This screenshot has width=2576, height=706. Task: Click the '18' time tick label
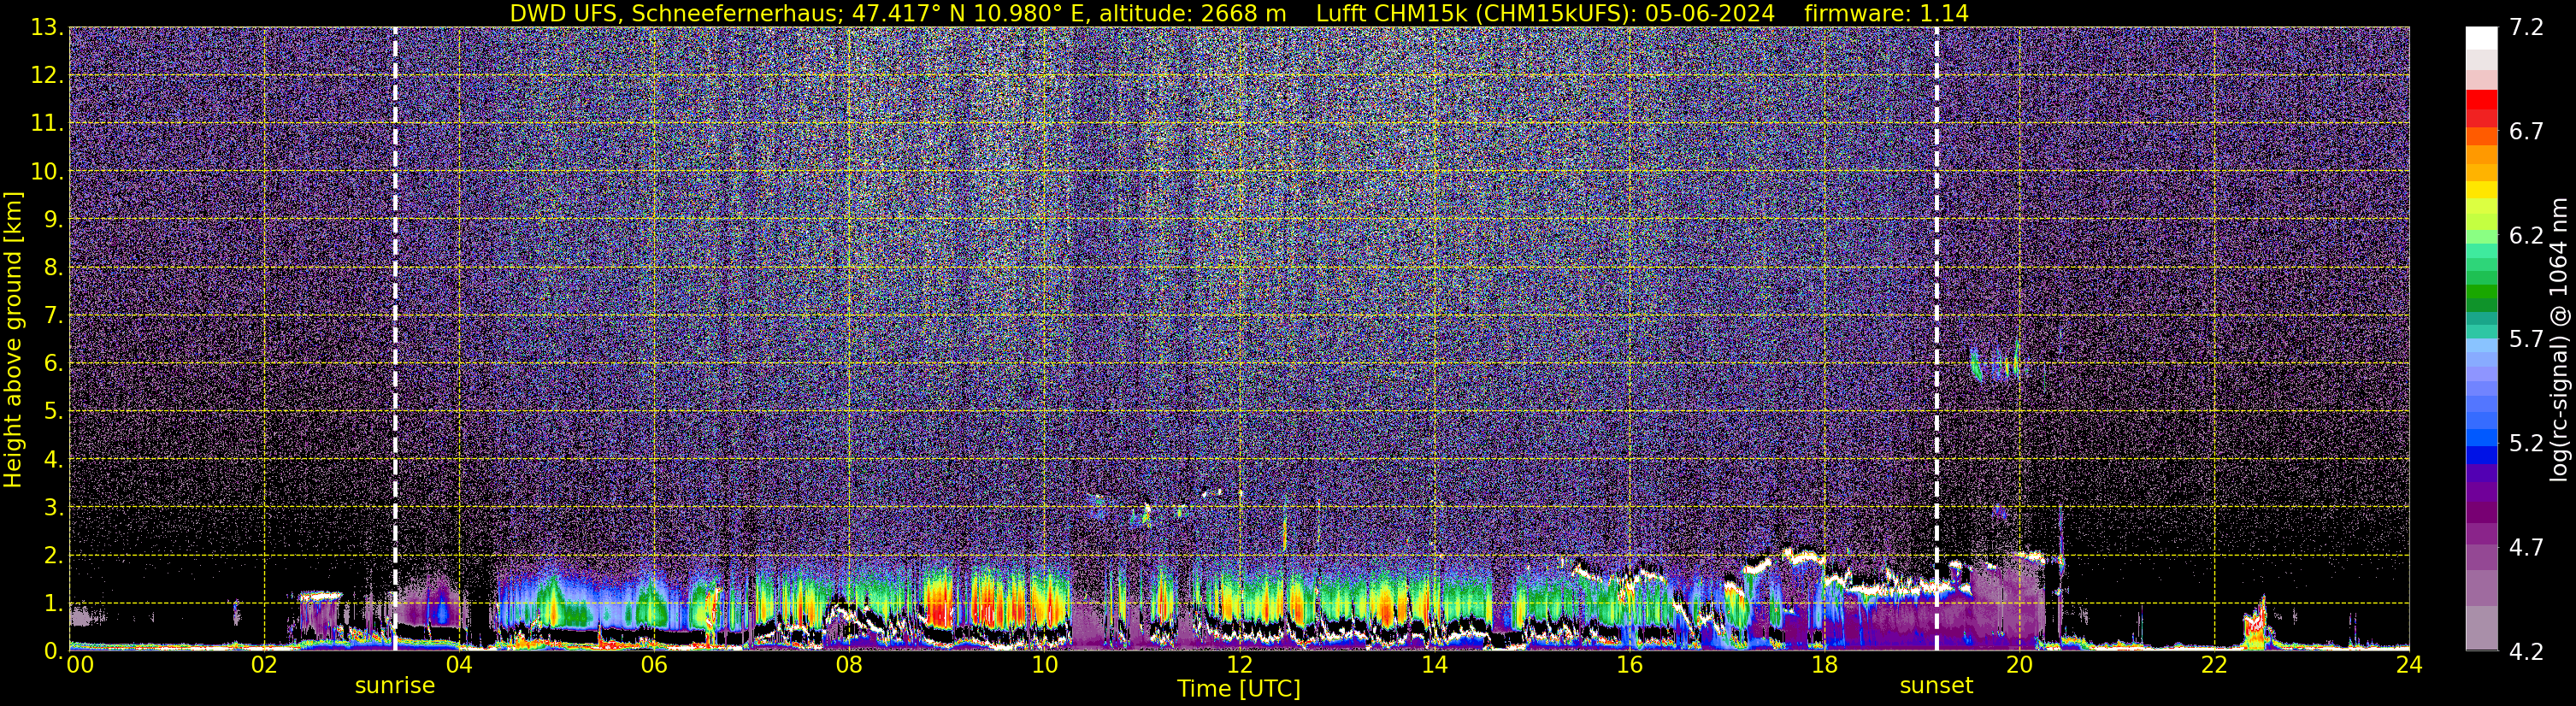click(1824, 665)
